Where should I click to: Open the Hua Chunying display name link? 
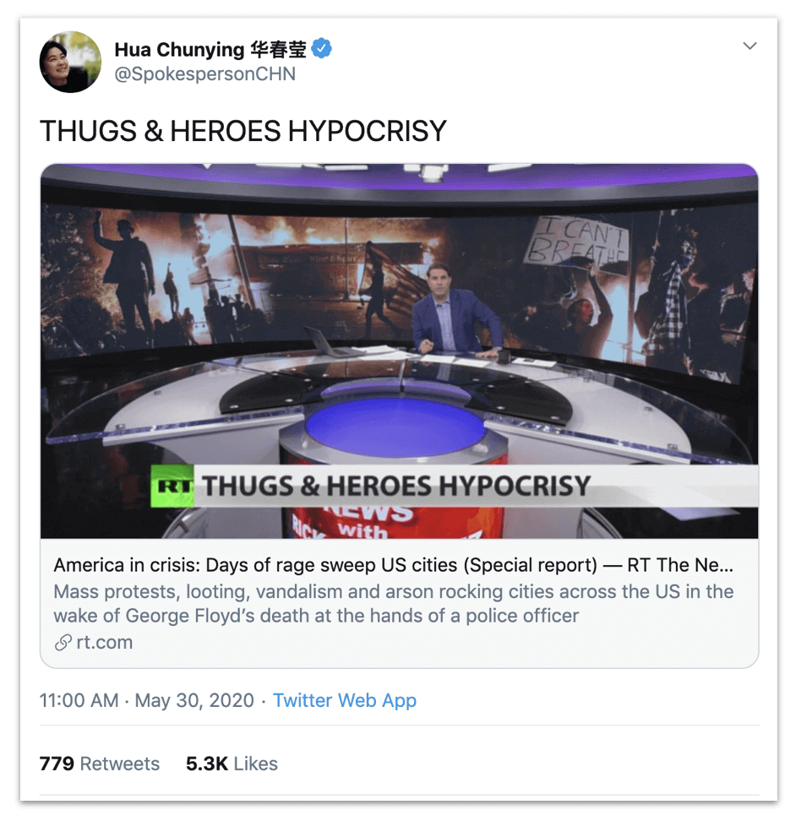point(210,49)
